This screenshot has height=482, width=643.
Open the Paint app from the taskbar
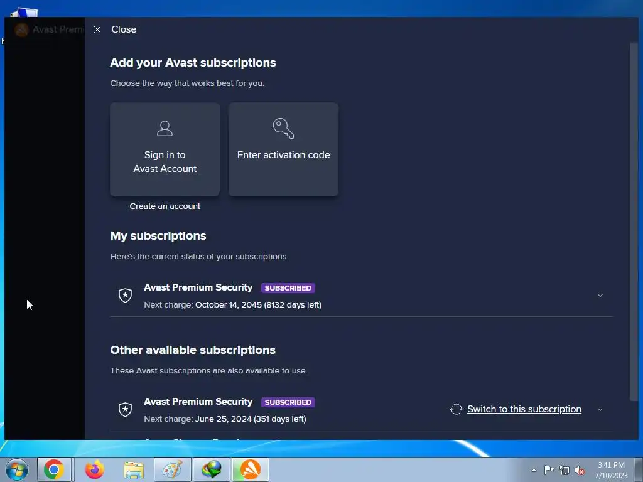click(x=173, y=469)
